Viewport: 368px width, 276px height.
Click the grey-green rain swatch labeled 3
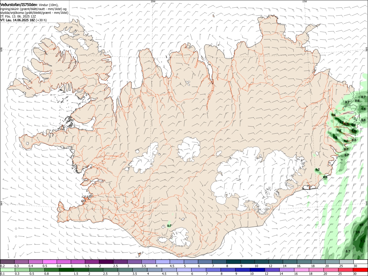click(x=125, y=270)
